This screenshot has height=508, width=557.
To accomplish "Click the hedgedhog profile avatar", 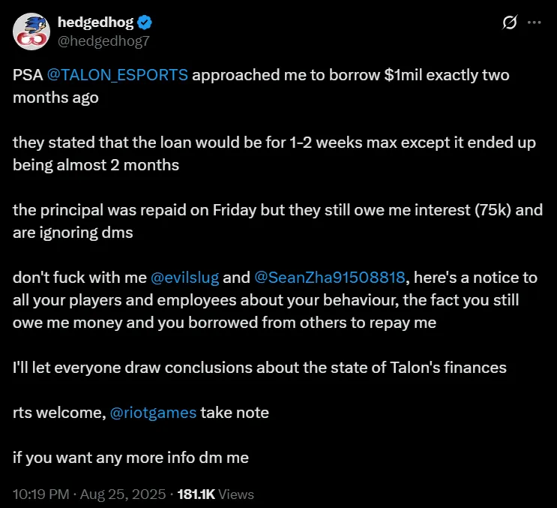I will [31, 31].
